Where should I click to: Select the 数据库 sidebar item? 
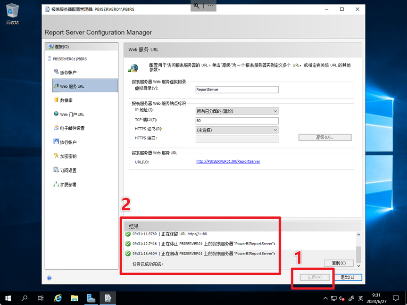[66, 100]
